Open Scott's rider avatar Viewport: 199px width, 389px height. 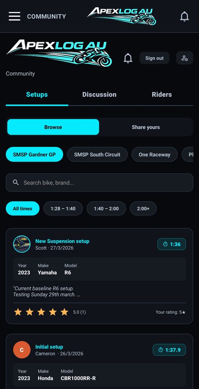[22, 244]
